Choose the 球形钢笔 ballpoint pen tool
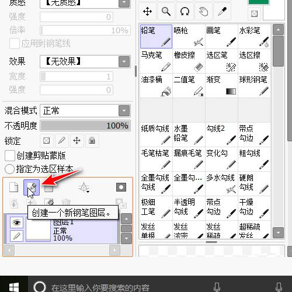The width and height of the screenshot is (292, 292). [x=254, y=86]
